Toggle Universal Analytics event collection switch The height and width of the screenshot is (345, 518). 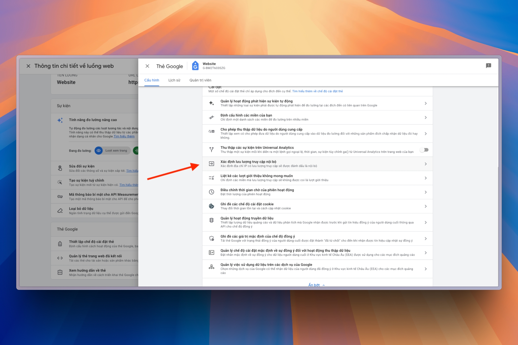(x=424, y=150)
